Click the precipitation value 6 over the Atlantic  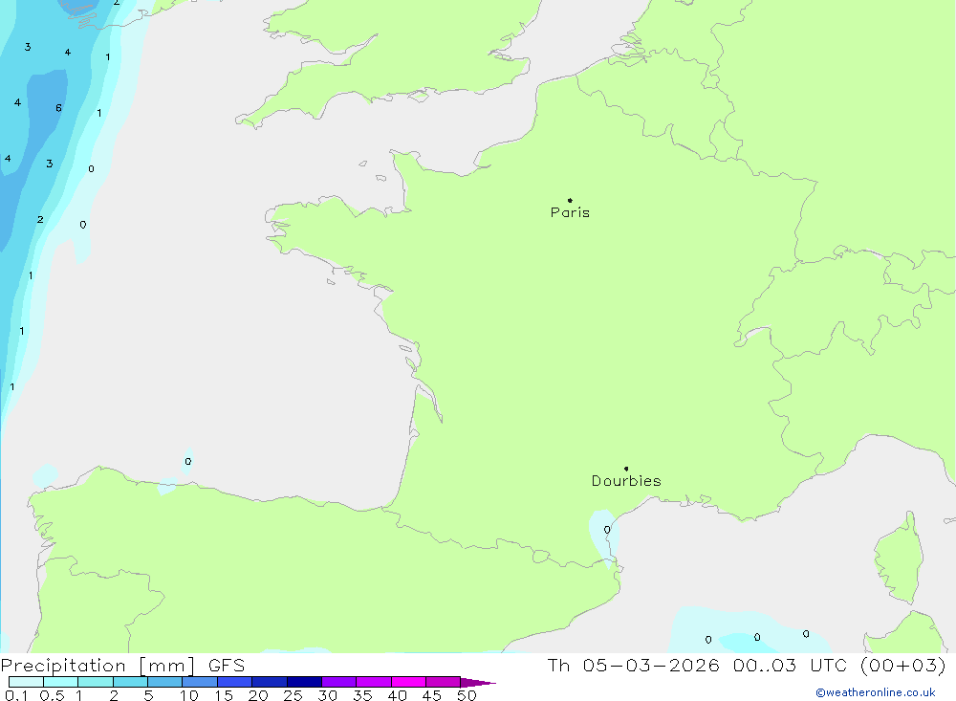pyautogui.click(x=58, y=108)
